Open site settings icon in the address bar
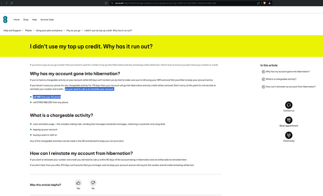Screen dimensions: 323x196 click(112, 3)
